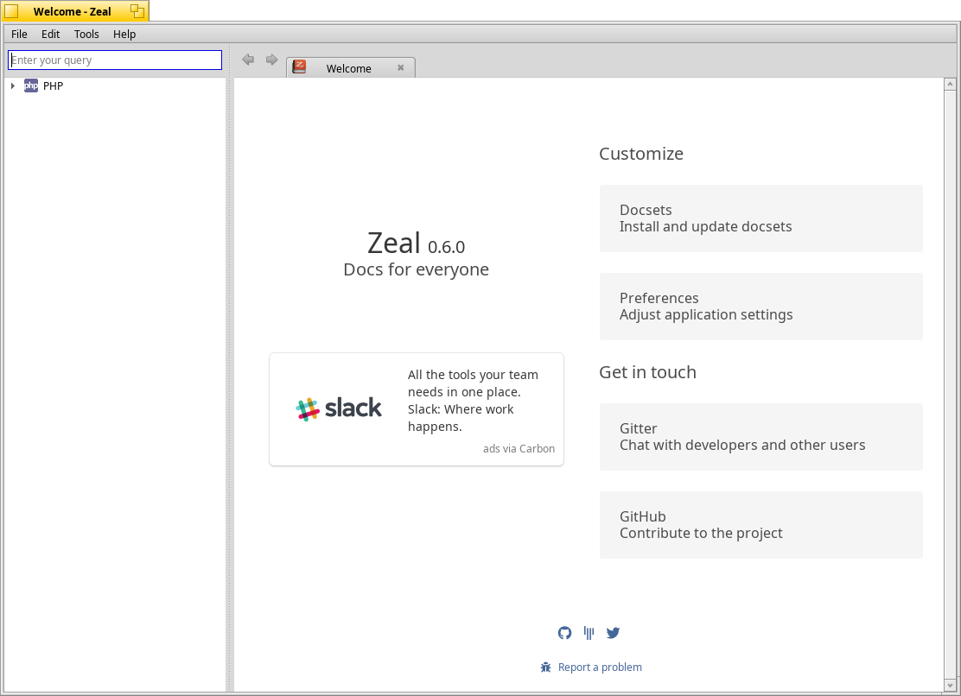Expand the PHP docset tree
Image resolution: width=961 pixels, height=696 pixels.
(13, 85)
